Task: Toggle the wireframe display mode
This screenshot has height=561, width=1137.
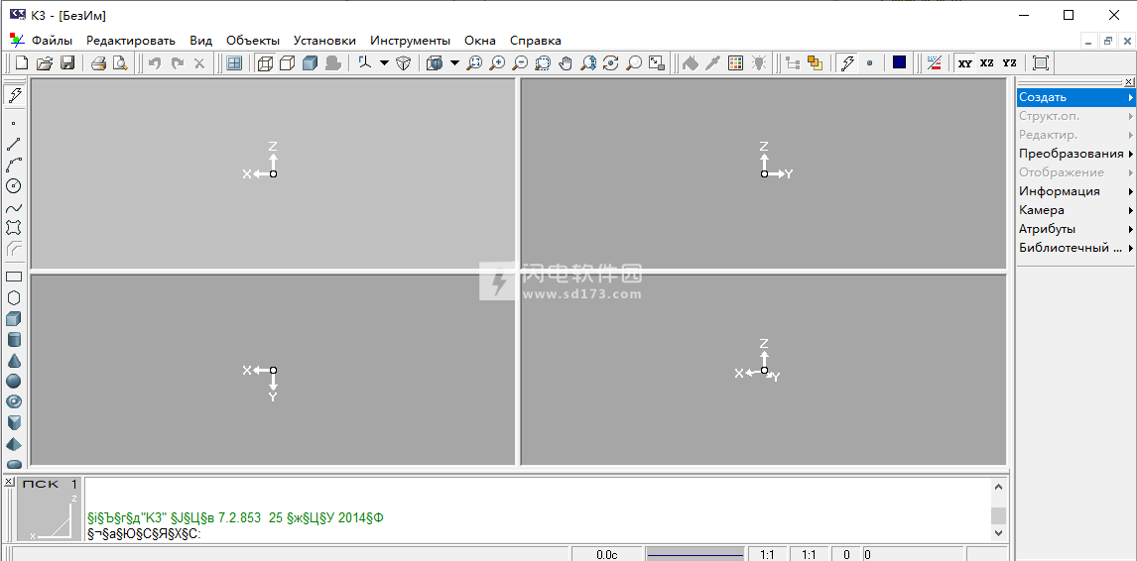Action: (265, 63)
